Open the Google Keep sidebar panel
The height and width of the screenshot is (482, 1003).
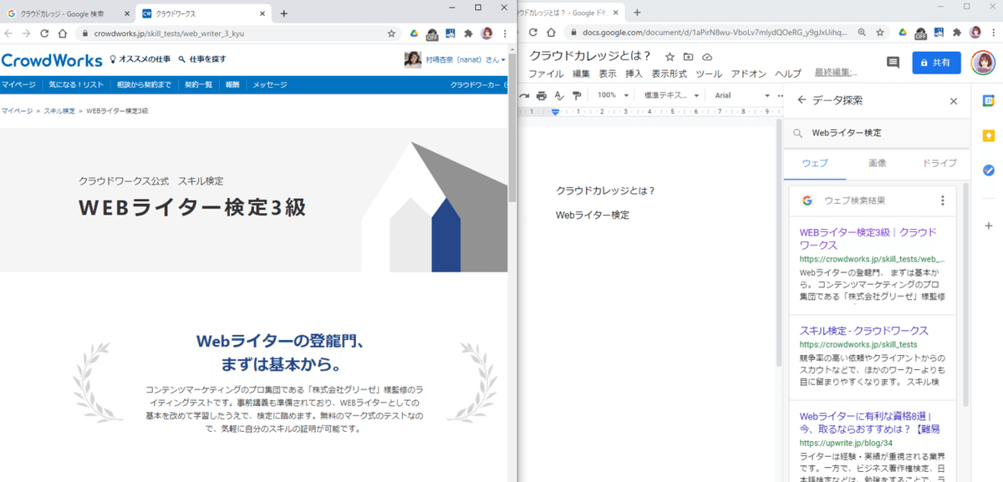click(988, 134)
